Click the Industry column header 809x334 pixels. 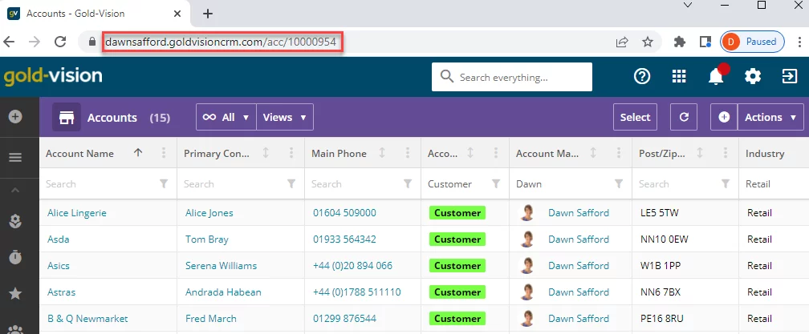click(x=765, y=153)
